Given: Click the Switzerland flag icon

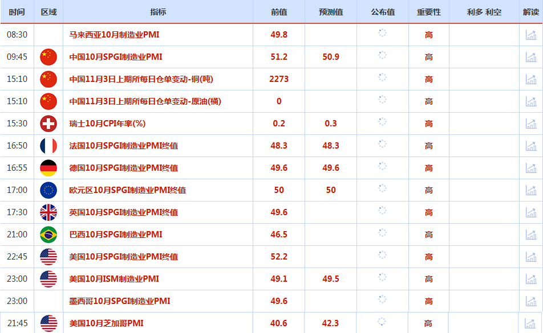Looking at the screenshot, I should click(48, 124).
